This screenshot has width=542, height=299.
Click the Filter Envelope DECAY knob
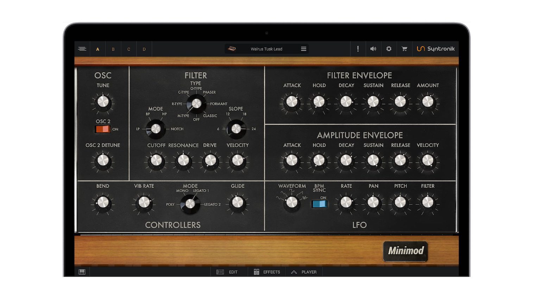pos(346,102)
